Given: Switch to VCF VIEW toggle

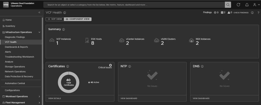Looking at the screenshot, I should click(x=55, y=19).
